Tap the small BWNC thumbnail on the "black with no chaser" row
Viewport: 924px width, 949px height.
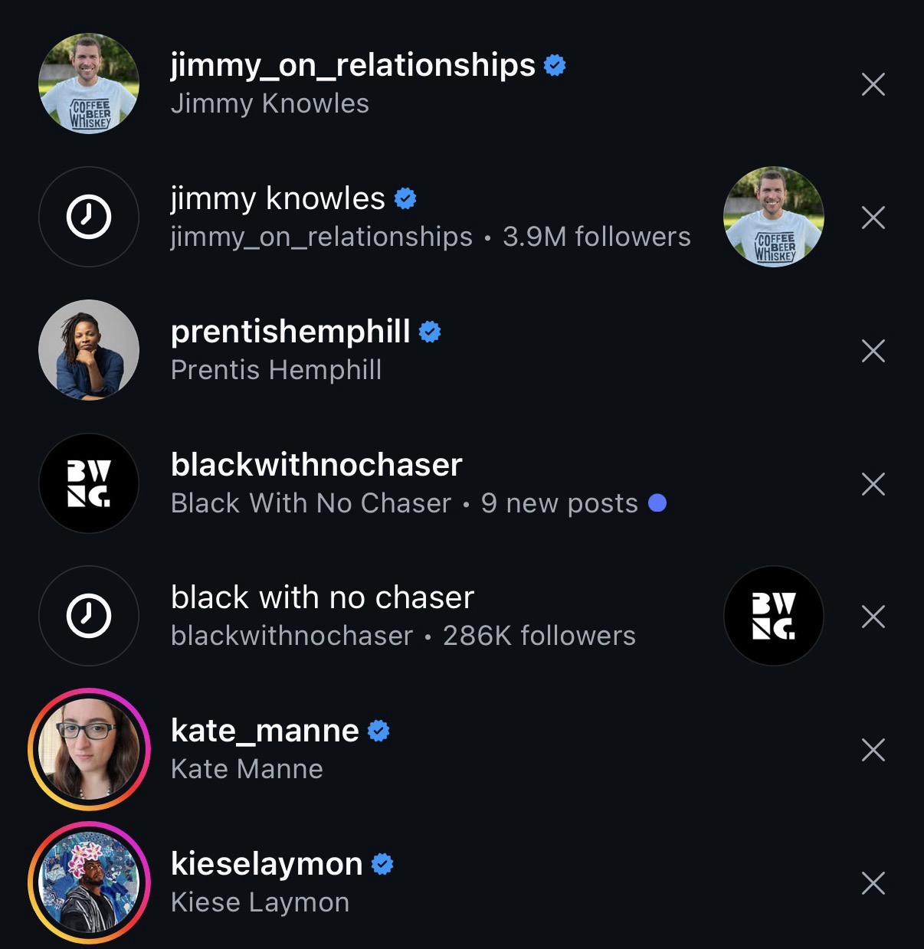(x=773, y=616)
